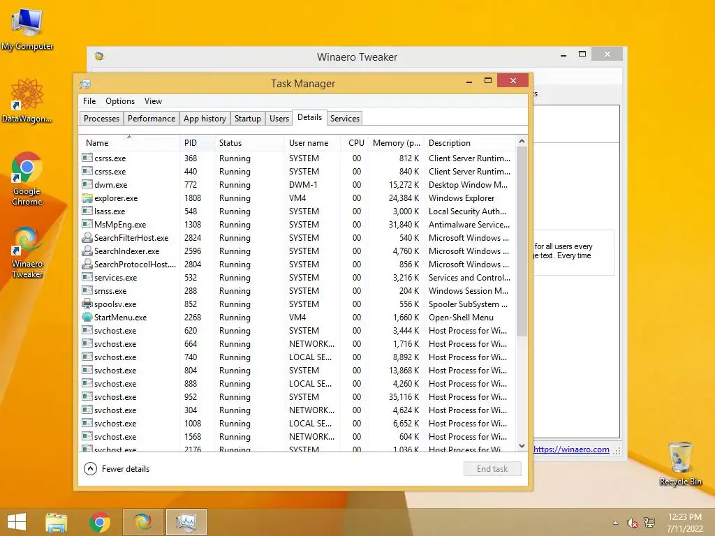Click the Winaero Tweaker title bar icon

tap(99, 57)
